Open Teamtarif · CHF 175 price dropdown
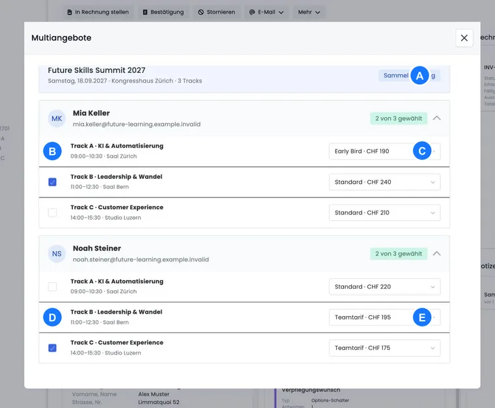 (x=384, y=348)
